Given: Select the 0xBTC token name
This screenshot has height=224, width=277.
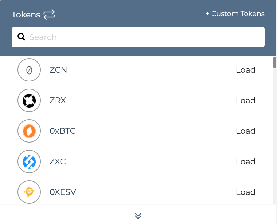Looking at the screenshot, I should 63,131.
